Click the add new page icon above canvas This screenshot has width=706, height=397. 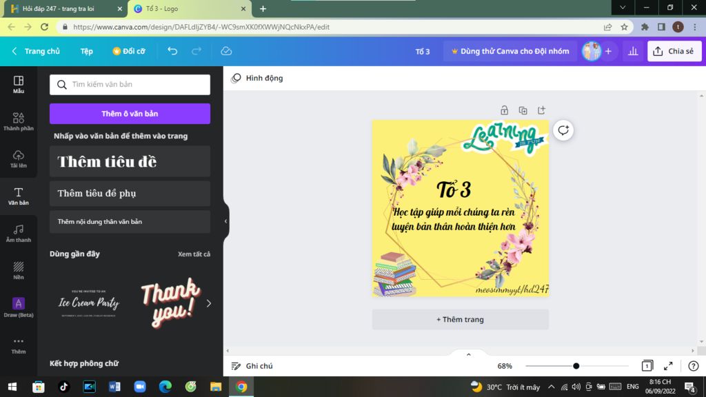(541, 110)
